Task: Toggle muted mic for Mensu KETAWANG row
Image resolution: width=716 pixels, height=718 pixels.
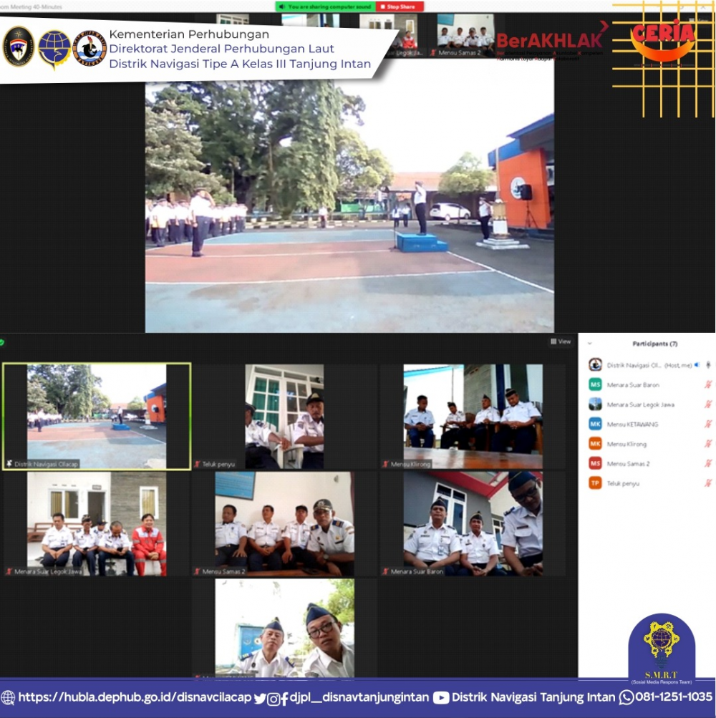Action: pos(708,424)
